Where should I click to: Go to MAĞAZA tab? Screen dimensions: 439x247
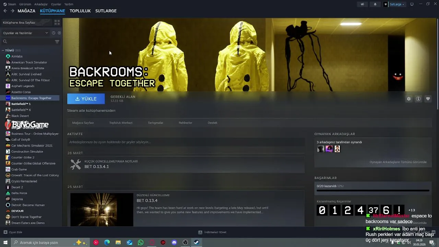26,11
